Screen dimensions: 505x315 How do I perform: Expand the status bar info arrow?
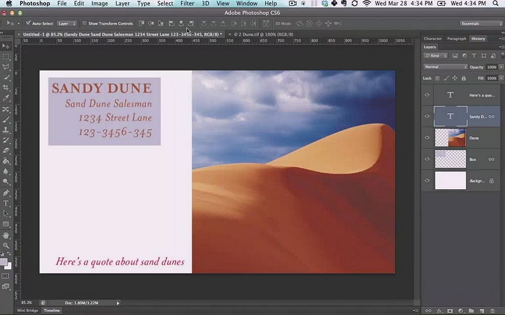[118, 303]
